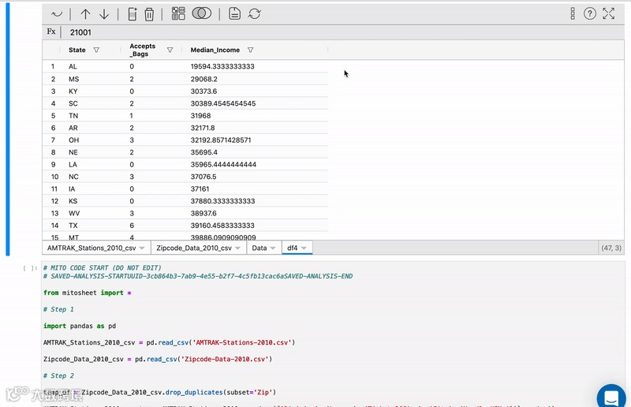Image resolution: width=631 pixels, height=407 pixels.
Task: Click the KY state cell
Action: point(90,91)
